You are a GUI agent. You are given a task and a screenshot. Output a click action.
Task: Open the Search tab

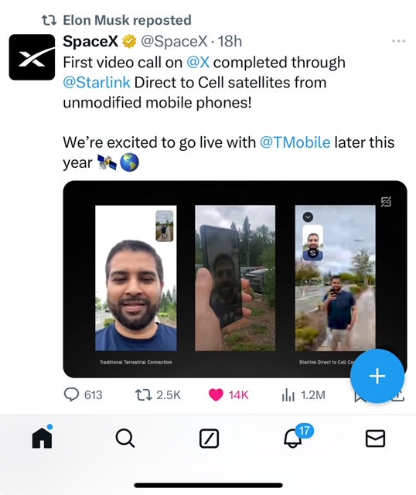point(125,439)
